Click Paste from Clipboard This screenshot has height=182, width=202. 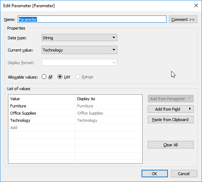click(x=171, y=120)
